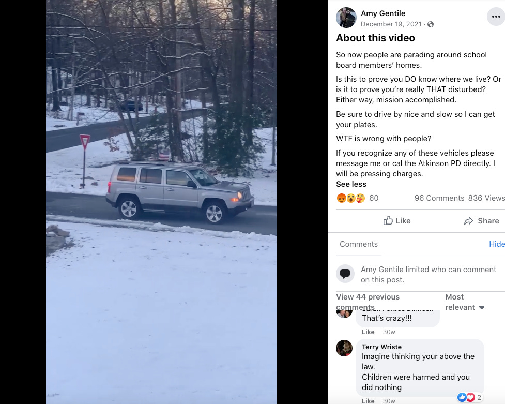
Task: Expand View 44 previous comments
Action: (x=368, y=302)
